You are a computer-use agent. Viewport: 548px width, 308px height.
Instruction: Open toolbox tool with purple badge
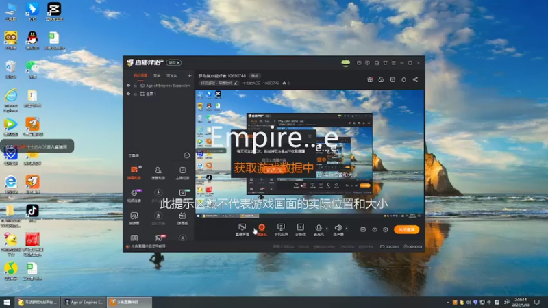coord(134,196)
